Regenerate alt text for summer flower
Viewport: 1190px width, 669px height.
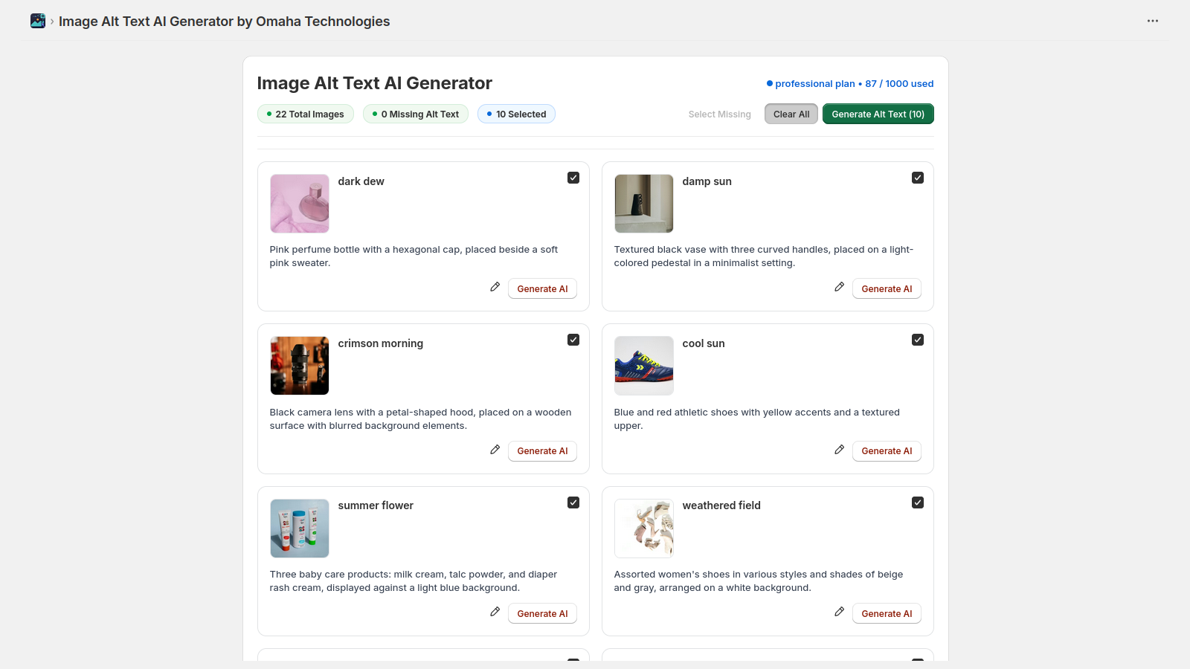tap(542, 613)
